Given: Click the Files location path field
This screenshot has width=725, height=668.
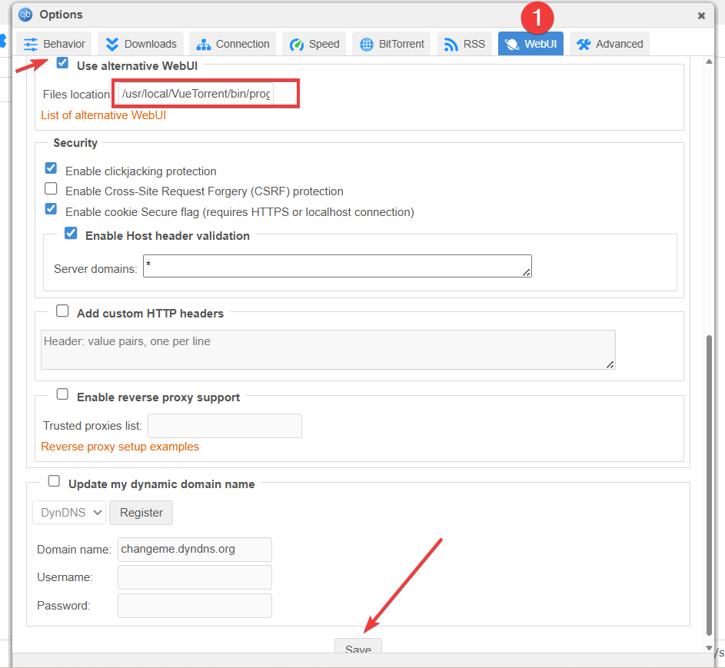Looking at the screenshot, I should pyautogui.click(x=196, y=95).
